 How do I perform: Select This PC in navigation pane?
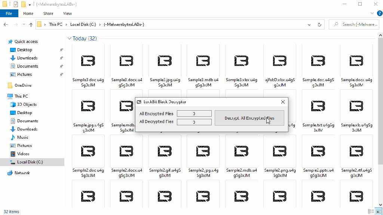[x=21, y=96]
